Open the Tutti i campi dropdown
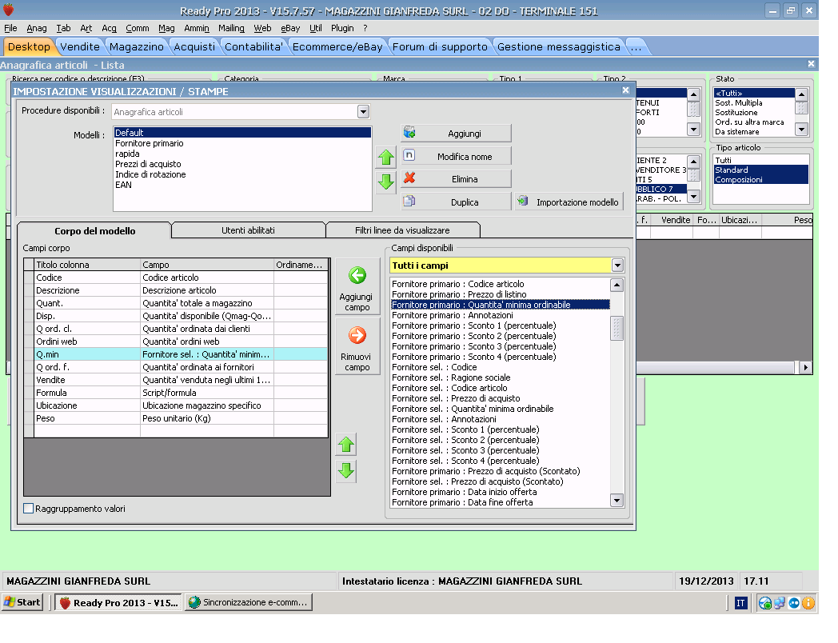 (617, 266)
